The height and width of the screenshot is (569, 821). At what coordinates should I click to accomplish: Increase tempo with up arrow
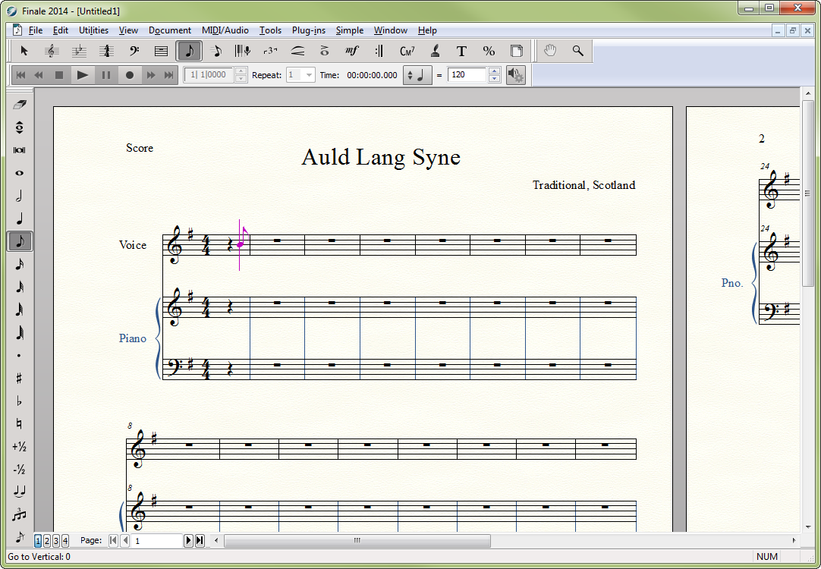tap(494, 71)
